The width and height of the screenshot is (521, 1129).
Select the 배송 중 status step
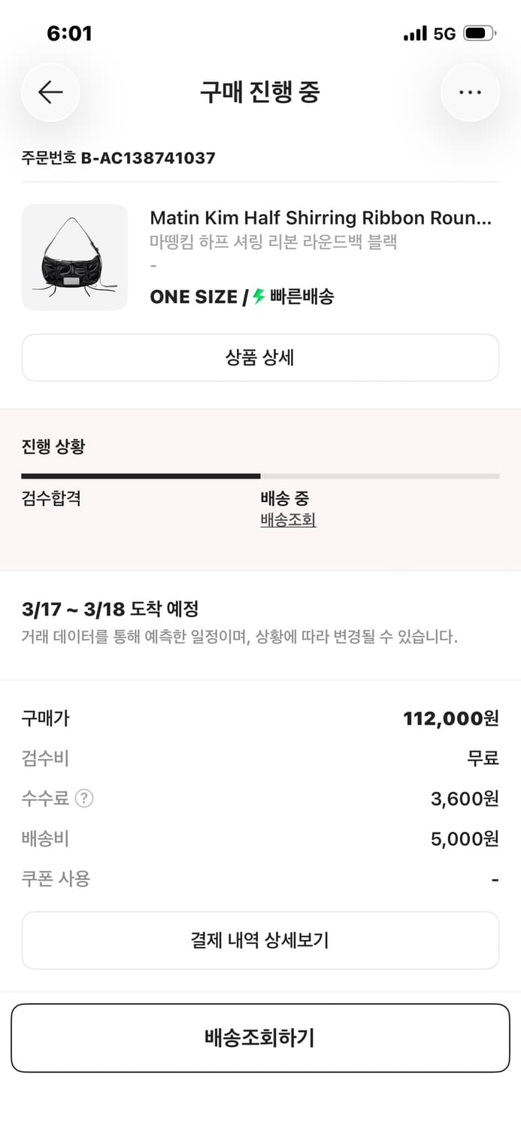(x=280, y=498)
